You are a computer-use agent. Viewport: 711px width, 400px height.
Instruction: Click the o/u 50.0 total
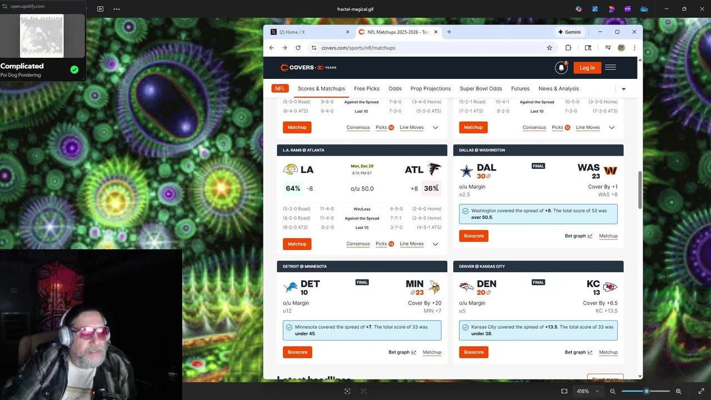(362, 189)
